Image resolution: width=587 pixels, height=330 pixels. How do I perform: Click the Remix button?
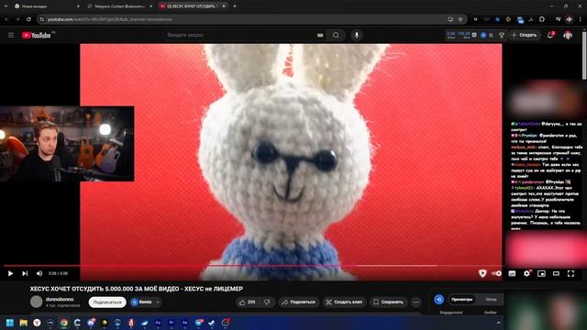(142, 302)
